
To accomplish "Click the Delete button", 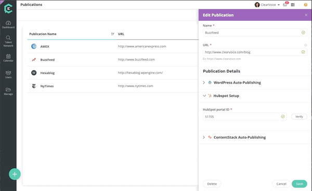I will tap(212, 184).
